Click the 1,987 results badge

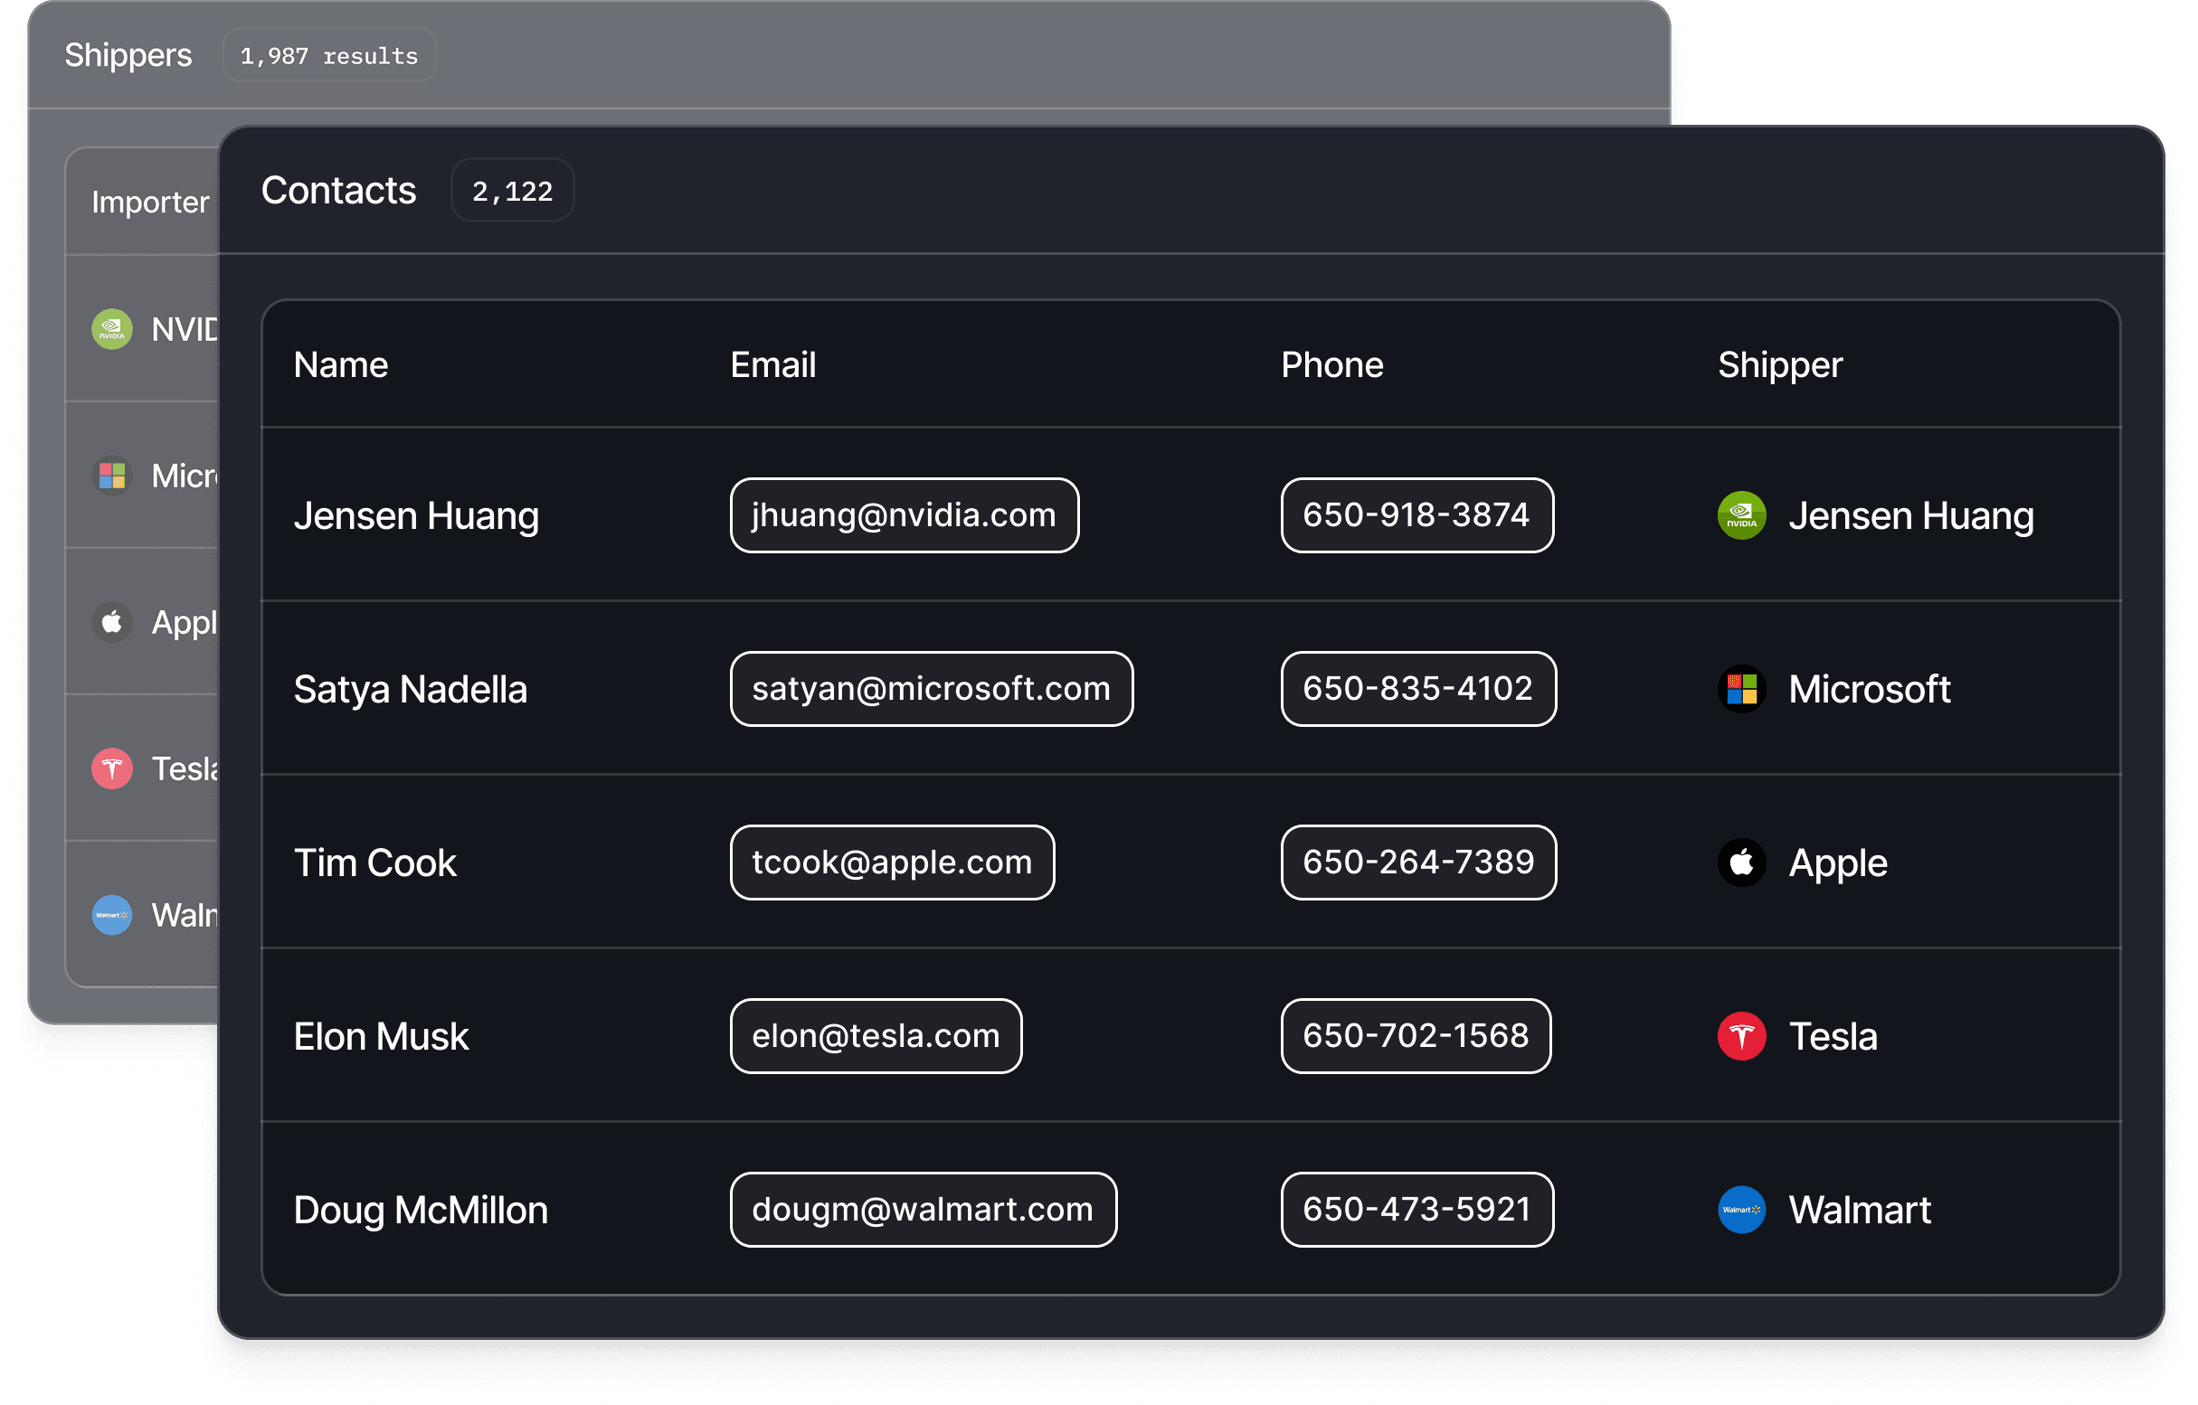point(328,56)
